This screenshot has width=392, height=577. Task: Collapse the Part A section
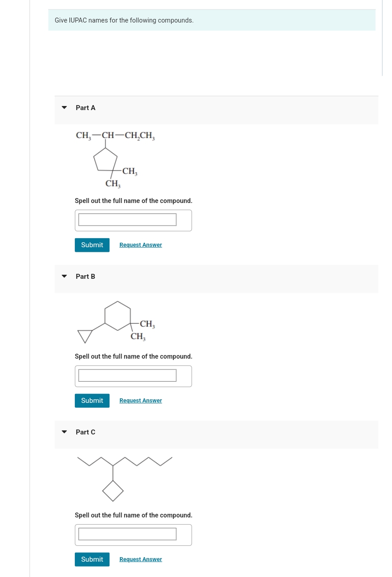pos(64,107)
